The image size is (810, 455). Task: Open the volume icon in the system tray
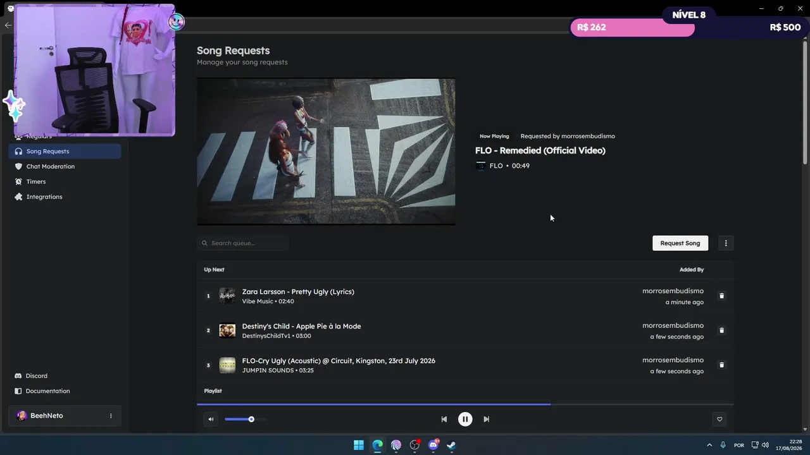(x=765, y=445)
